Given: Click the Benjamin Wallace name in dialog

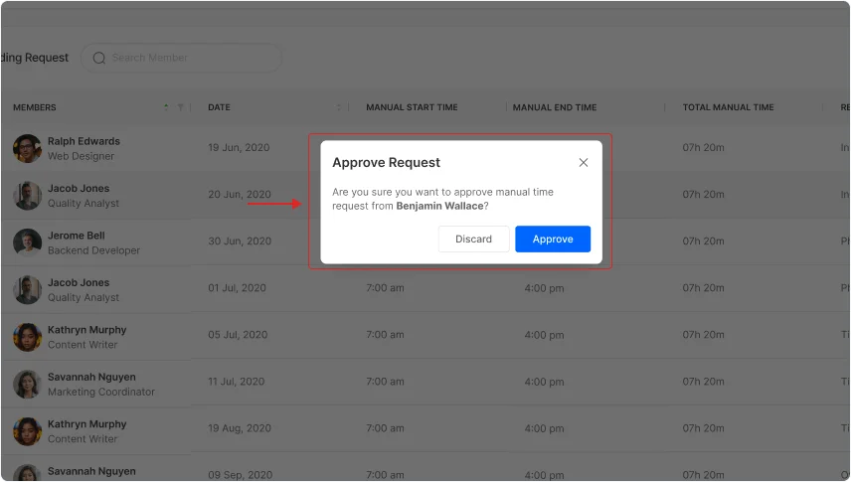Looking at the screenshot, I should pyautogui.click(x=438, y=206).
